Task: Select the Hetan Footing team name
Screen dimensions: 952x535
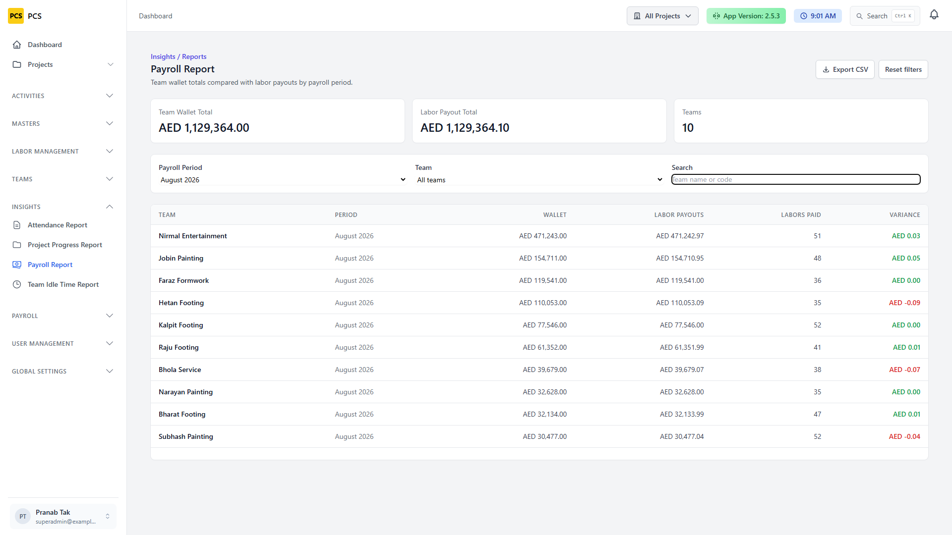Action: coord(181,303)
